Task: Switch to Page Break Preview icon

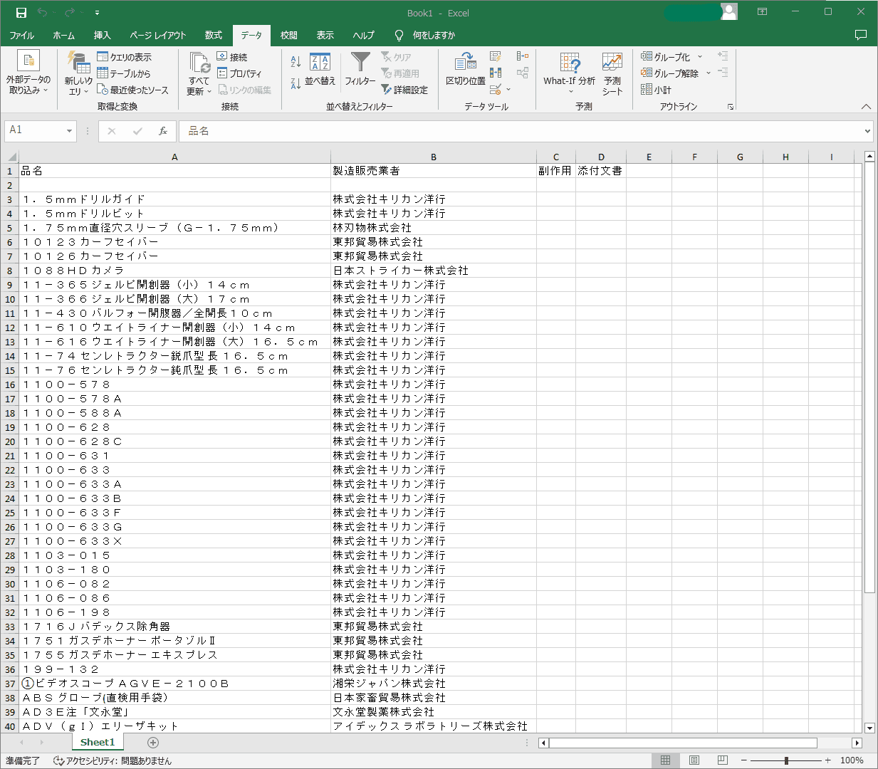Action: click(x=722, y=760)
